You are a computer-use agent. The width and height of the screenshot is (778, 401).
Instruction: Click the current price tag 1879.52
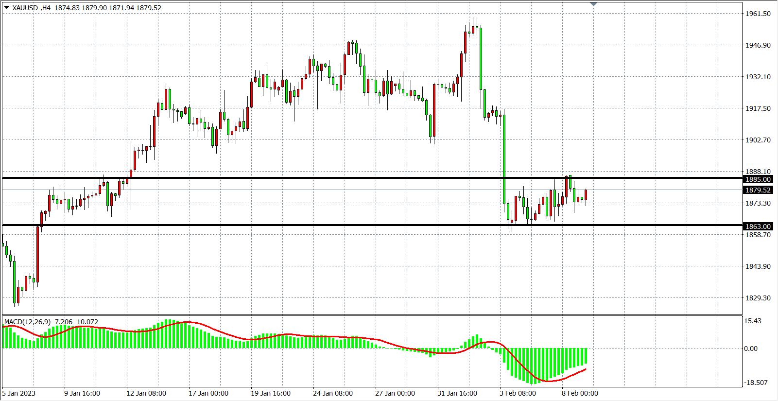click(x=758, y=190)
